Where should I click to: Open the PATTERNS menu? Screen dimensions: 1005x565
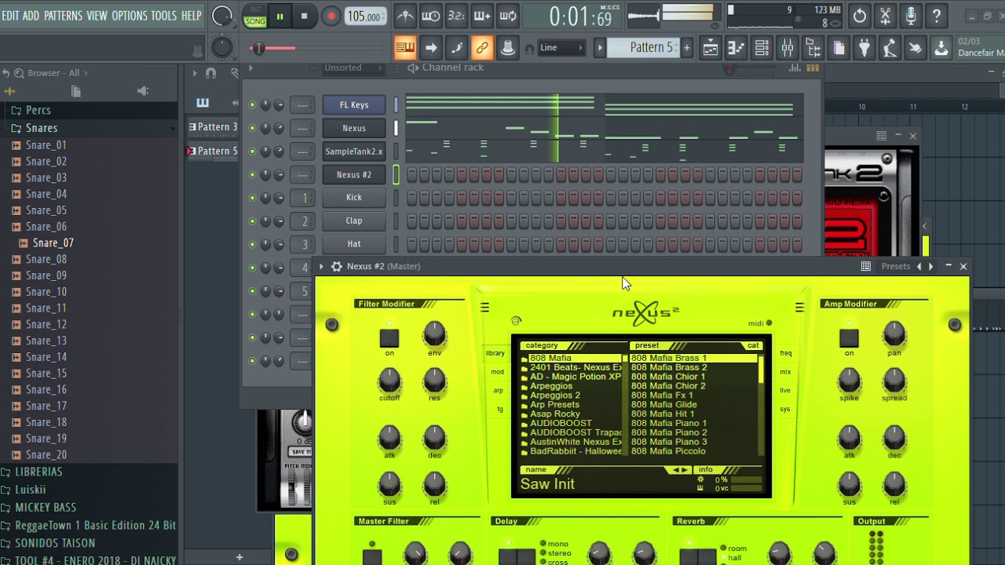coord(63,16)
